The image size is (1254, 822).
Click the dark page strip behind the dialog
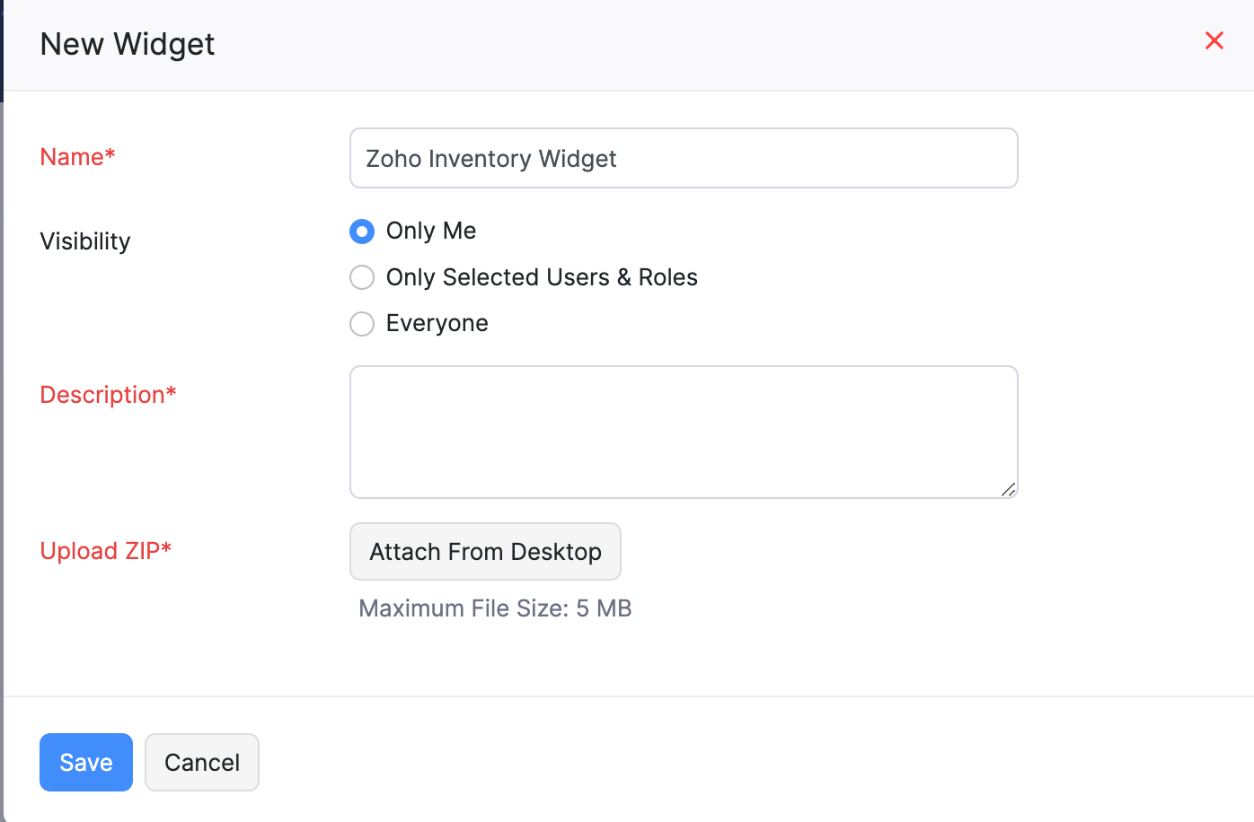(1, 54)
